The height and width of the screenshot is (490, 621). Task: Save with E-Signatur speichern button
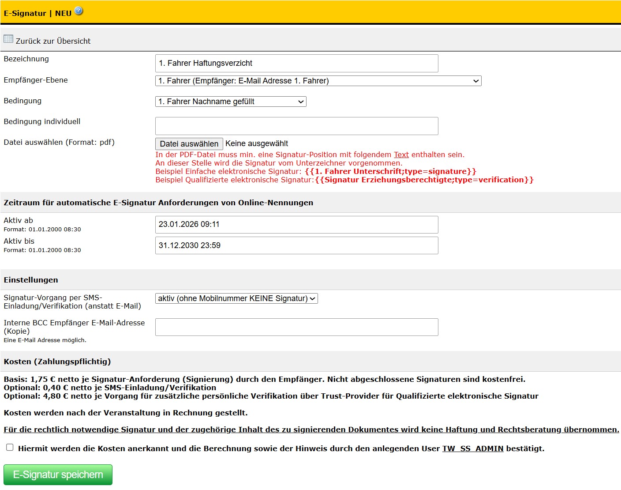(x=58, y=475)
